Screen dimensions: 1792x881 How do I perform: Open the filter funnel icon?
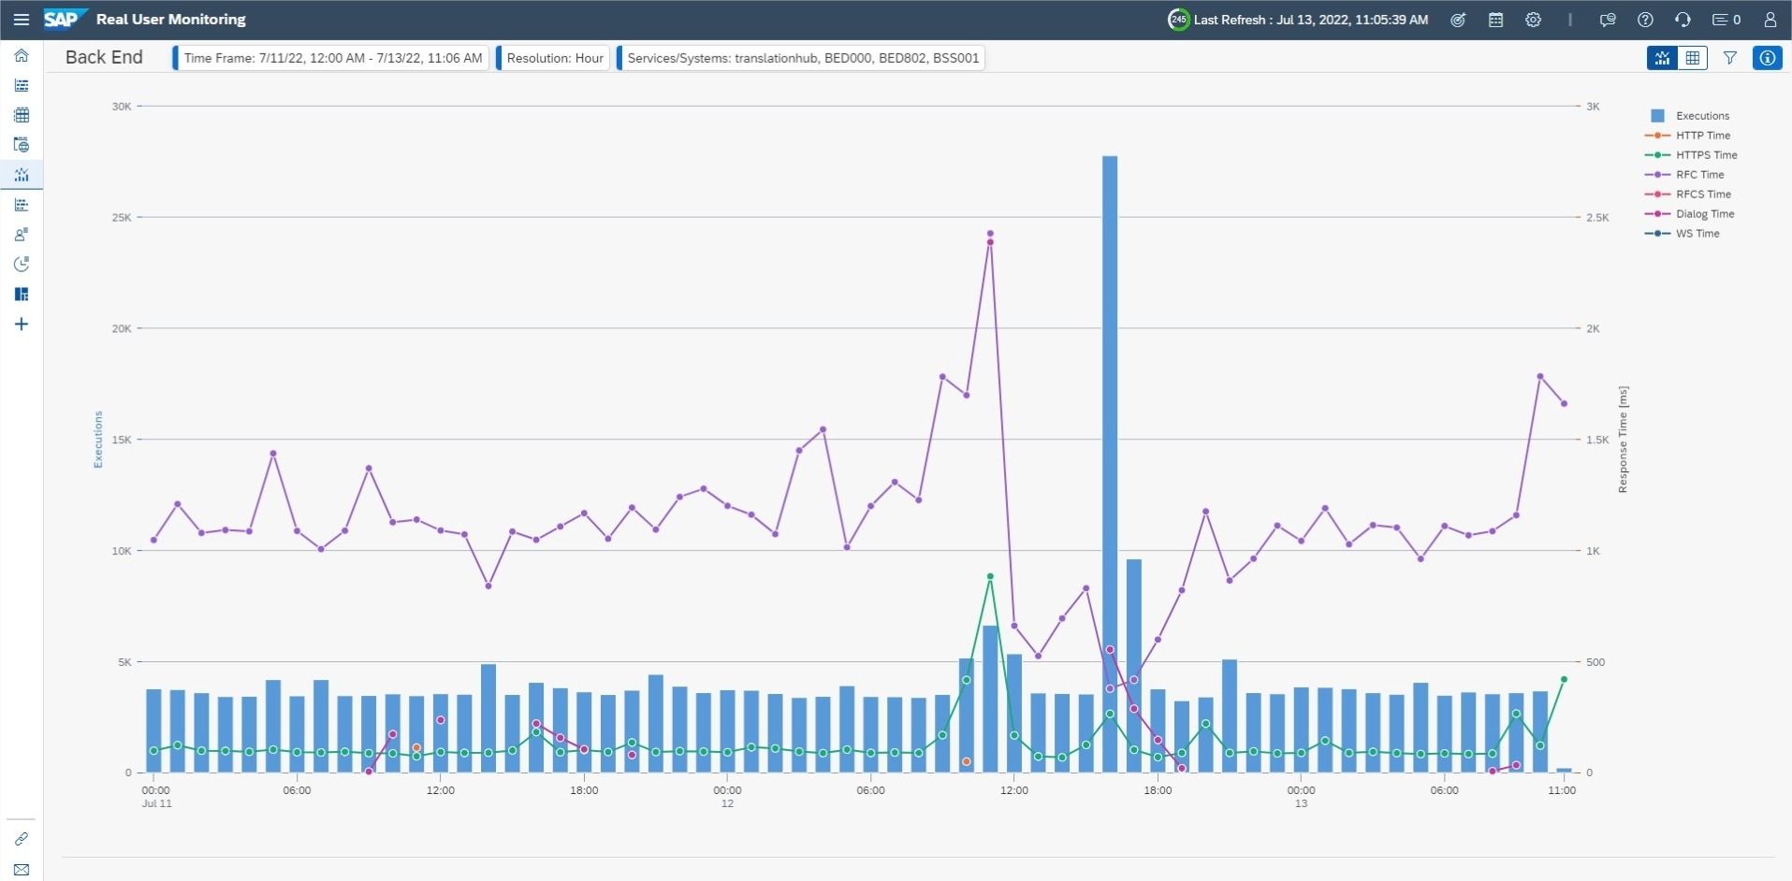(1730, 58)
